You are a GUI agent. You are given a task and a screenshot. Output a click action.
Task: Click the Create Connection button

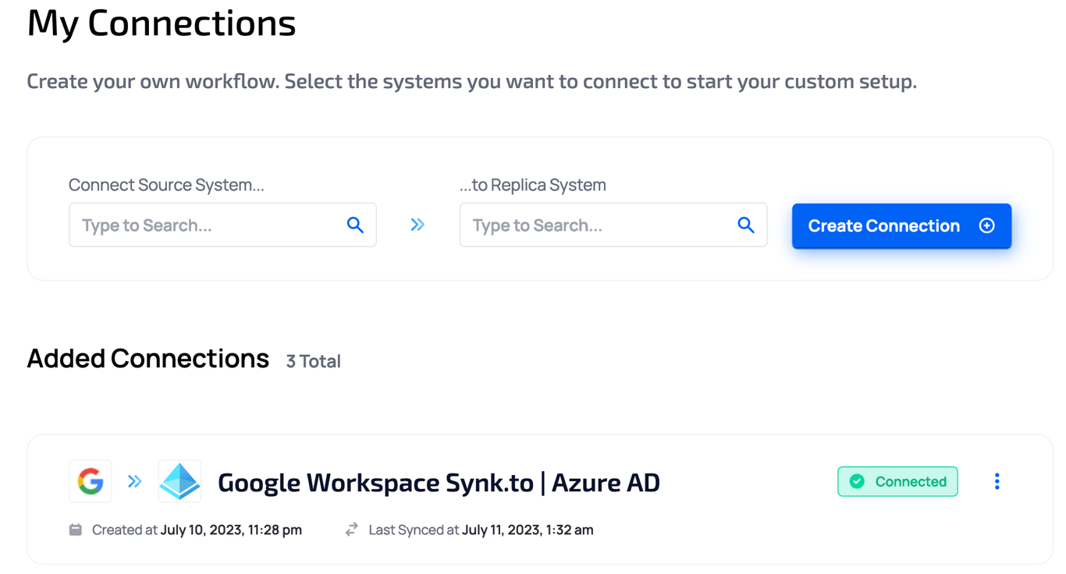coord(901,226)
